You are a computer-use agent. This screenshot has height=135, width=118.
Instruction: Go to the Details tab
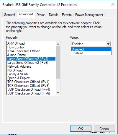coord(54,15)
